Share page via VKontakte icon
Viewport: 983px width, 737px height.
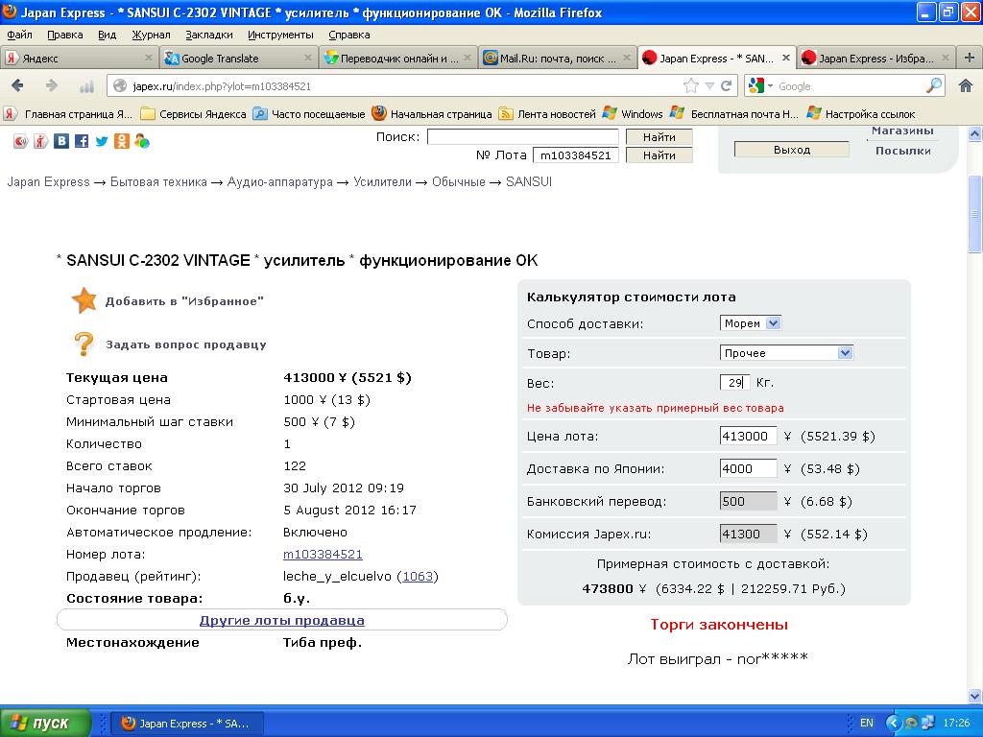[61, 141]
